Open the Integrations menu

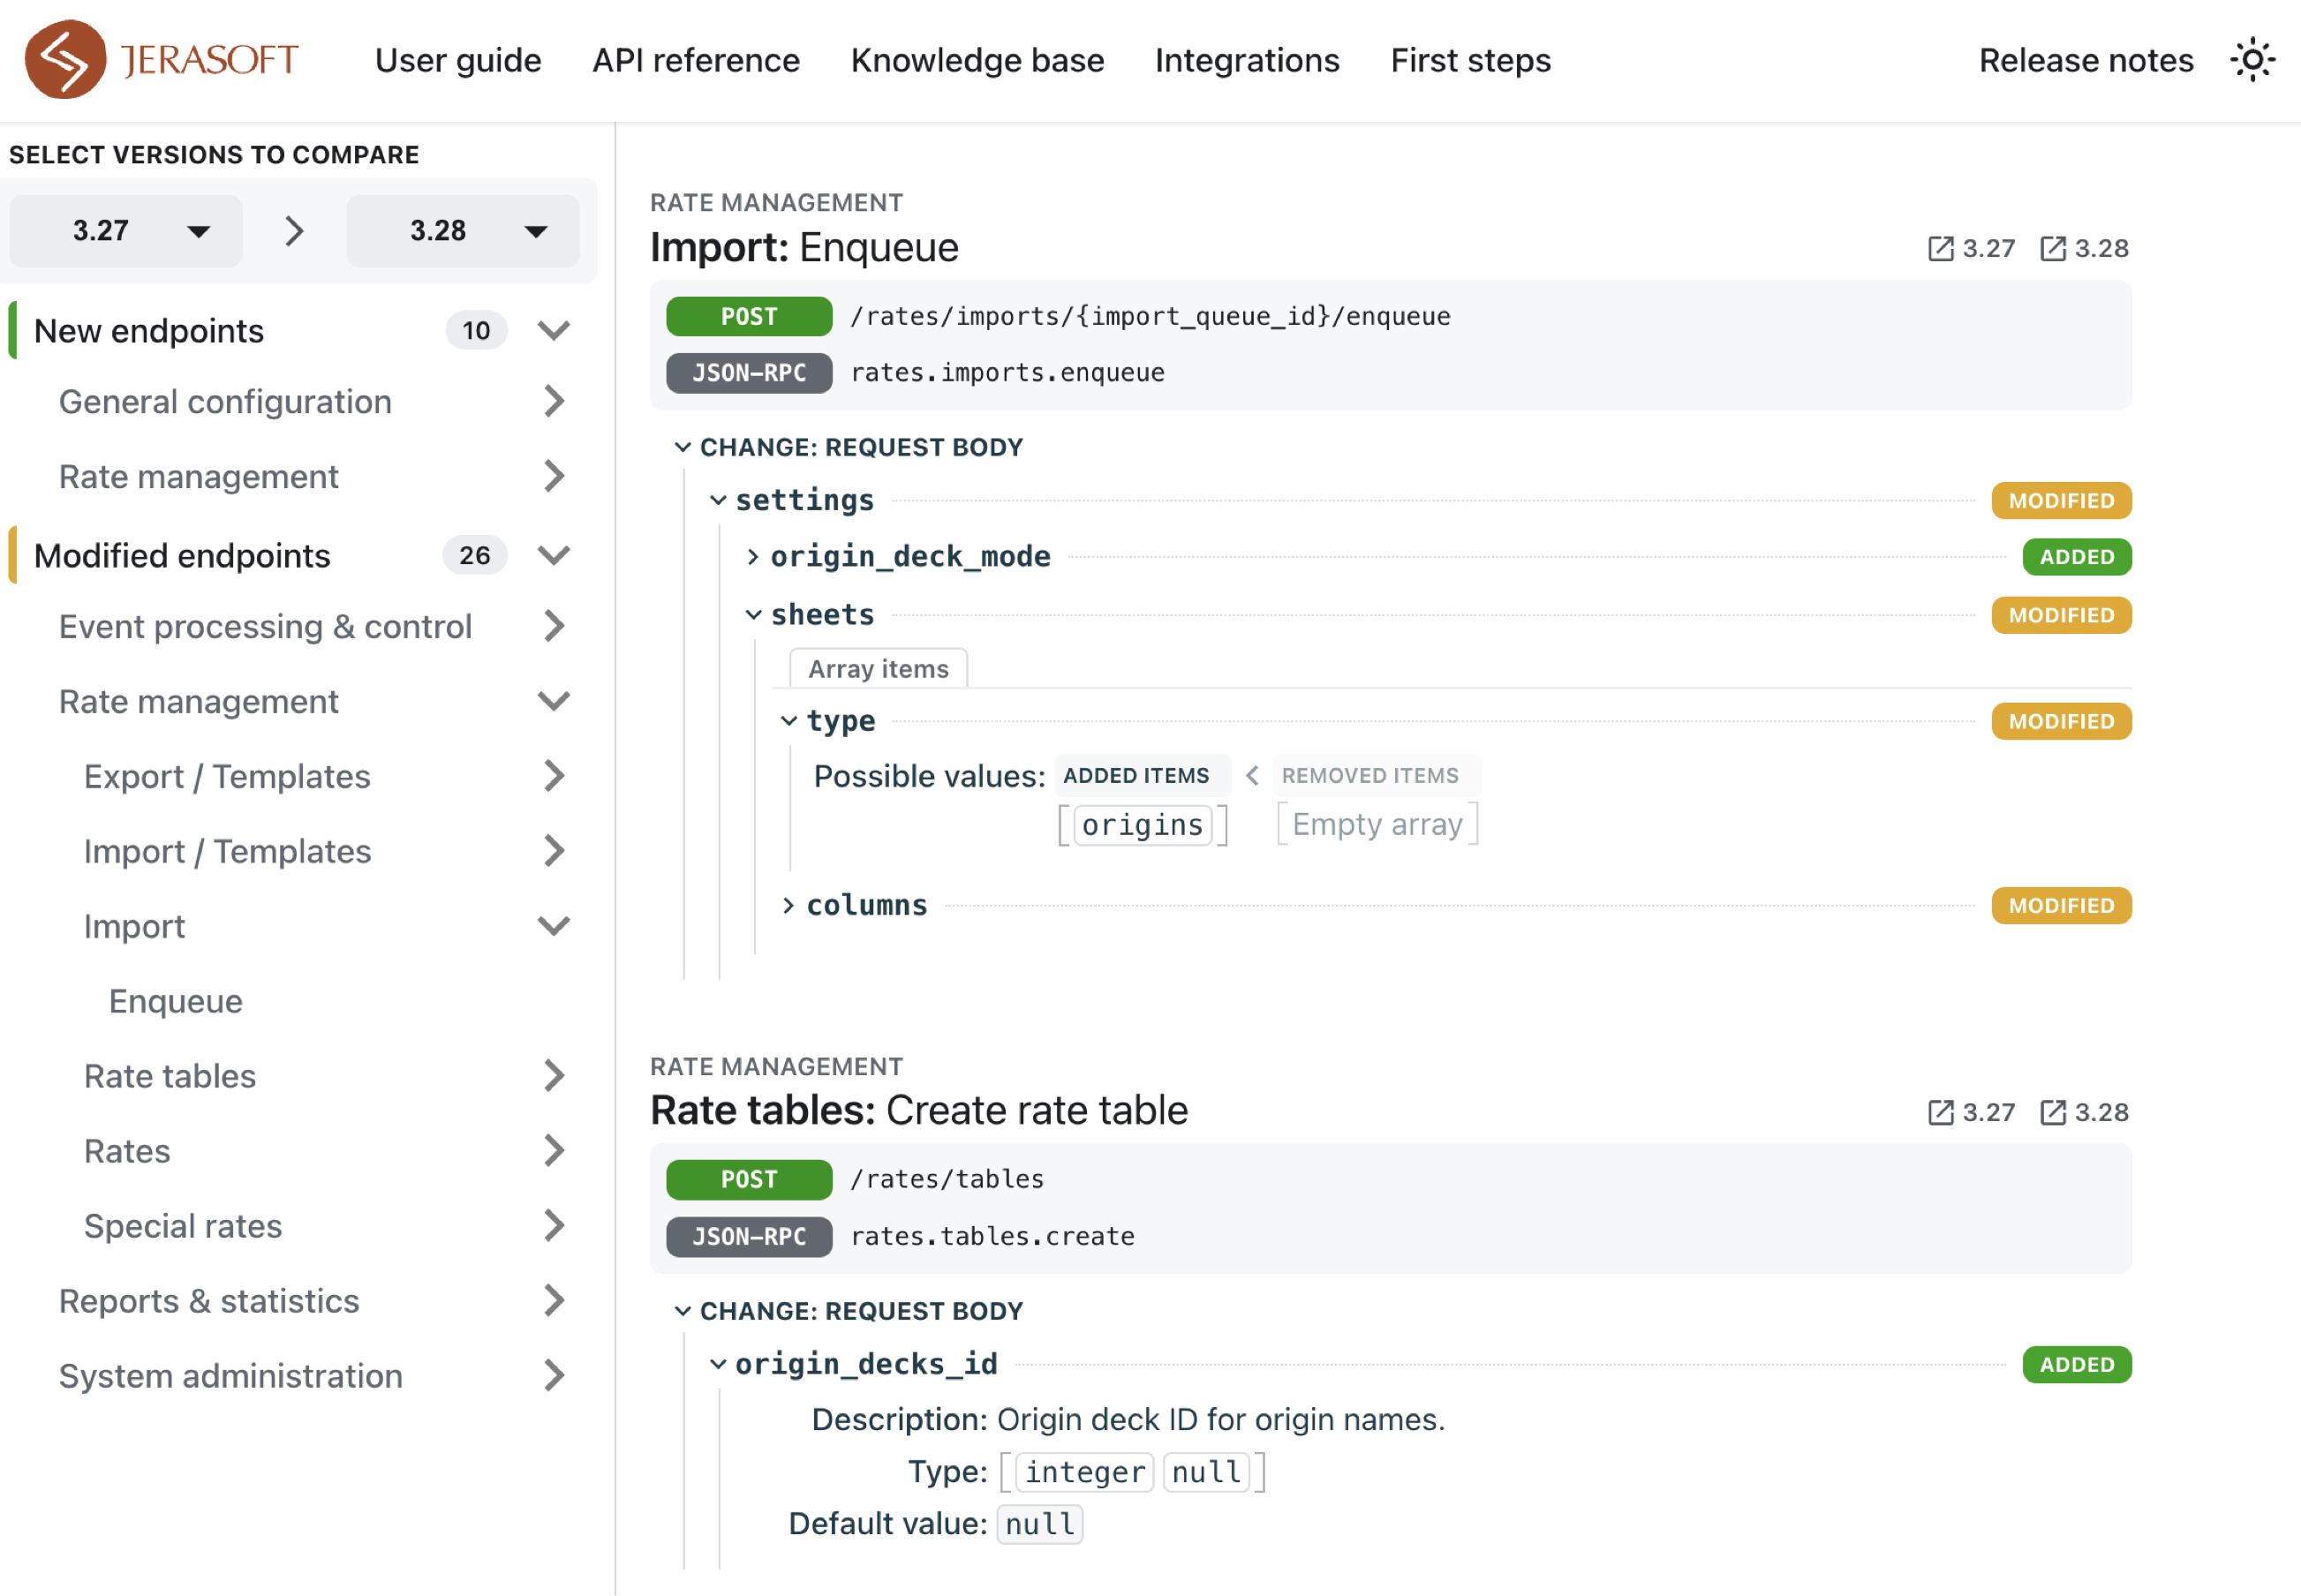pyautogui.click(x=1247, y=60)
